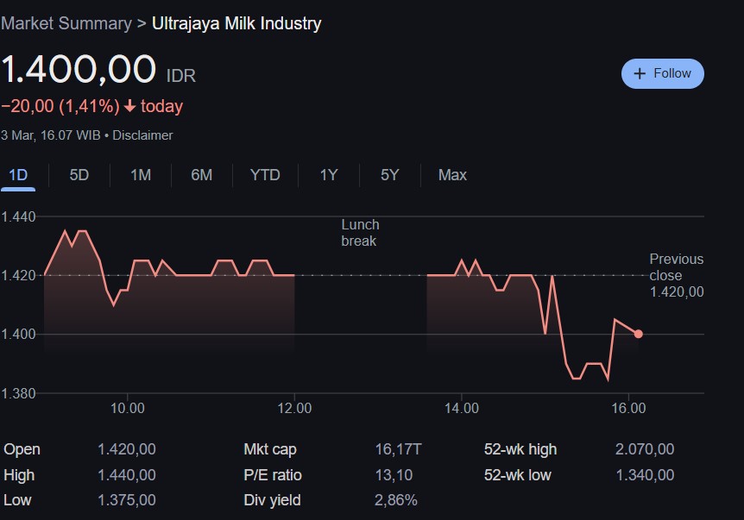Viewport: 744px width, 520px height.
Task: Click the Mkt cap value 16,17T
Action: tap(398, 449)
